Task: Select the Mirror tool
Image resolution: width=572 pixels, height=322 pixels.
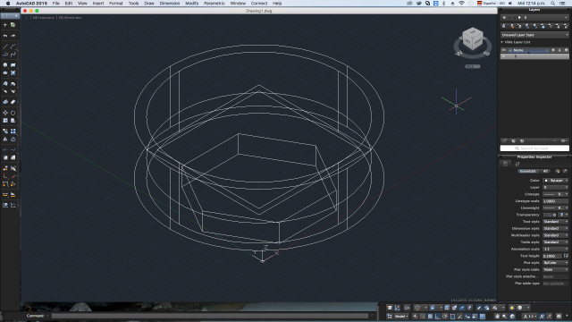Action: (5, 140)
